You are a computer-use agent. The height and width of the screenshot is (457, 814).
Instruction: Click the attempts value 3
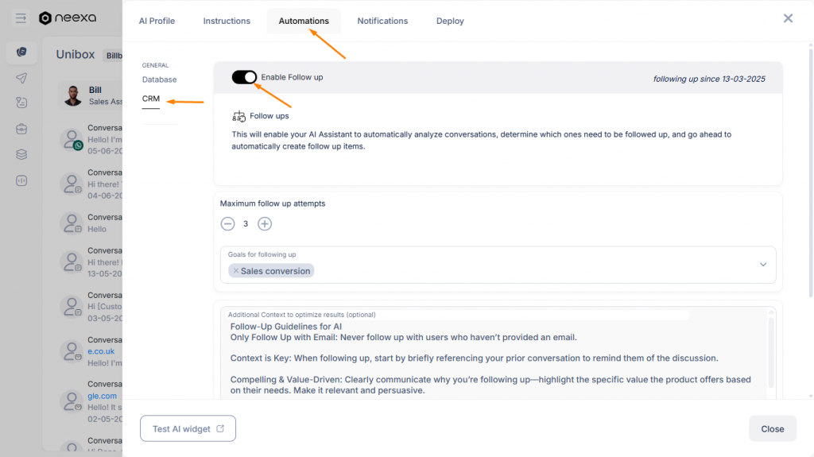point(246,224)
